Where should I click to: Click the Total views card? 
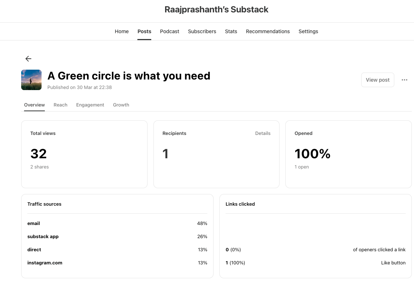point(84,154)
